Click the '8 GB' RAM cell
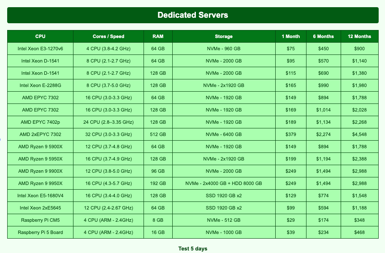 click(x=158, y=220)
